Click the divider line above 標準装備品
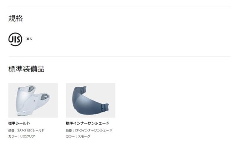 (119, 56)
